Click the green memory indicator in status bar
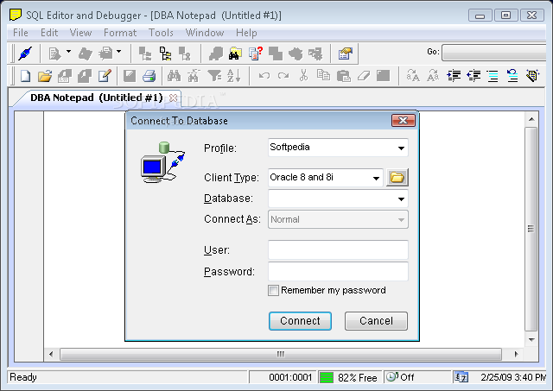Screen dimensions: 553x391 pos(327,377)
